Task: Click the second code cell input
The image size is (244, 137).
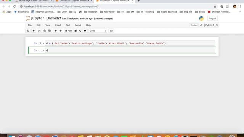Action: tap(130, 50)
